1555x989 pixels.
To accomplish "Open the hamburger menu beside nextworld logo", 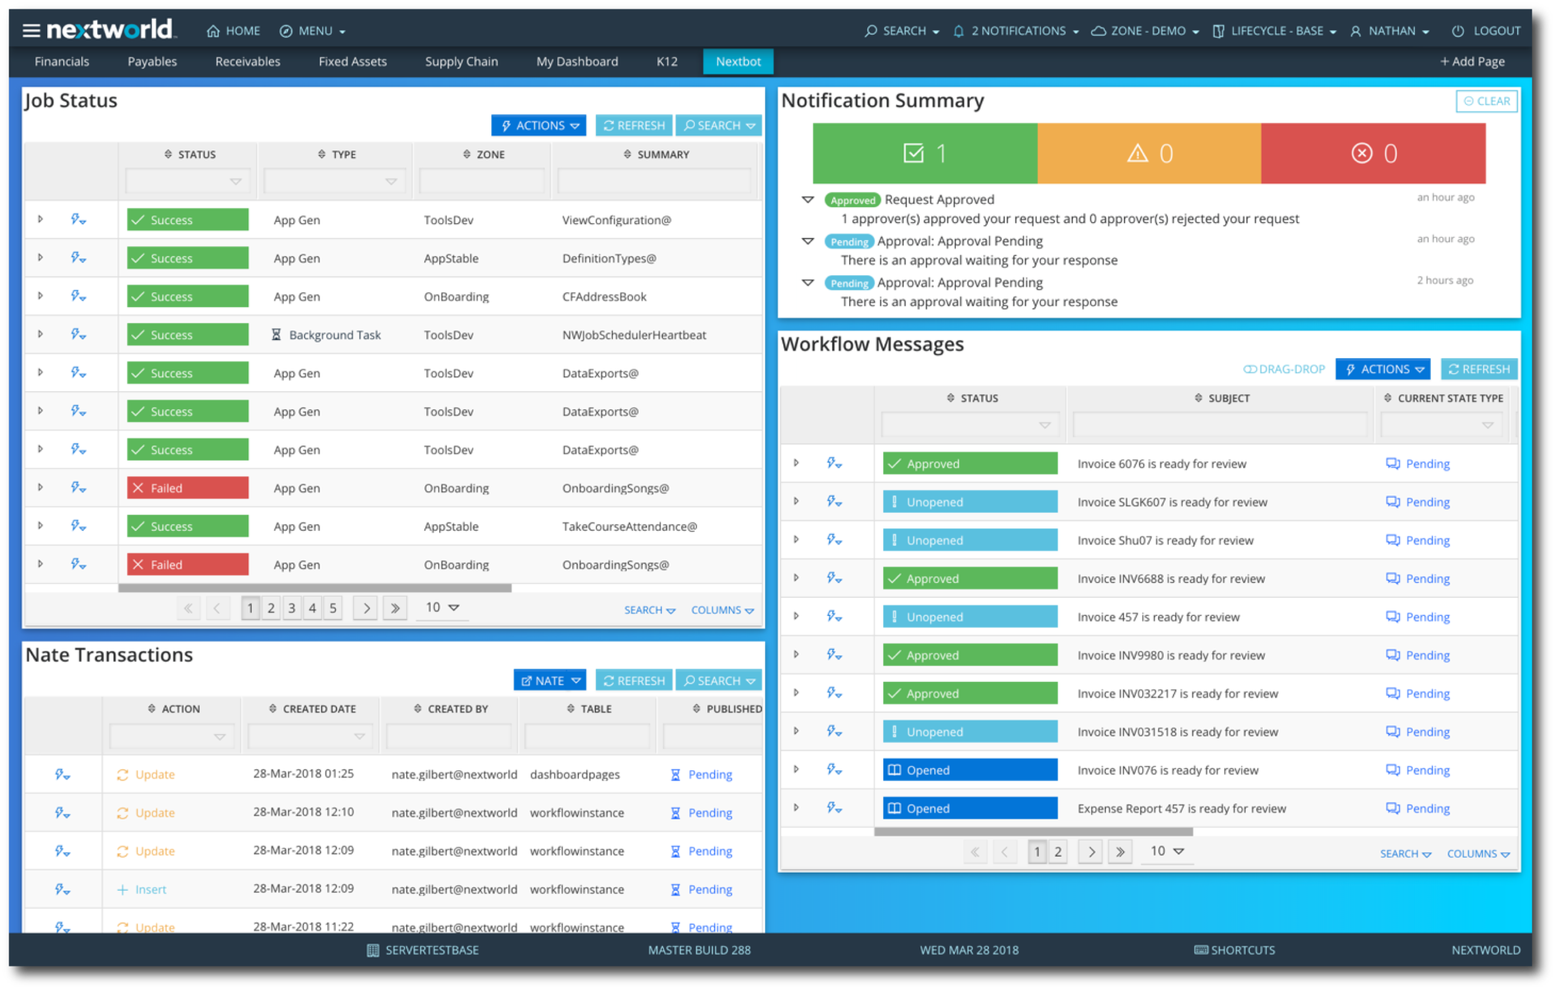I will (31, 30).
